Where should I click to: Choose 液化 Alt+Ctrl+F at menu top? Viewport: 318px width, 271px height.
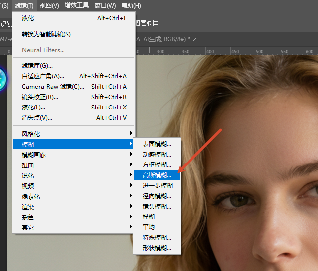pyautogui.click(x=74, y=18)
